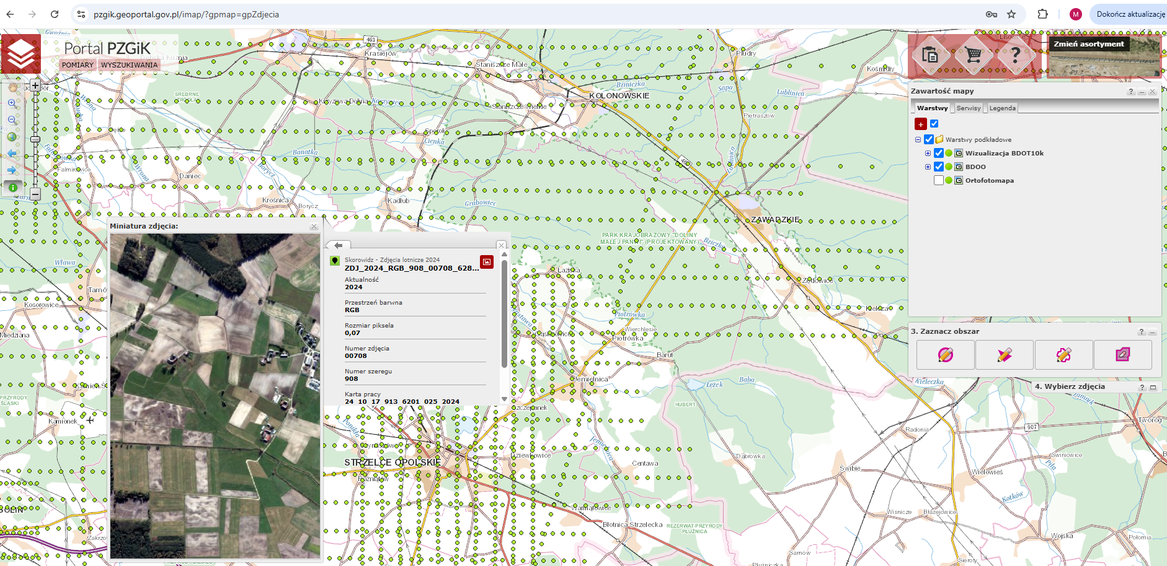This screenshot has width=1167, height=566.
Task: Open the Serwisy tab
Action: (968, 108)
